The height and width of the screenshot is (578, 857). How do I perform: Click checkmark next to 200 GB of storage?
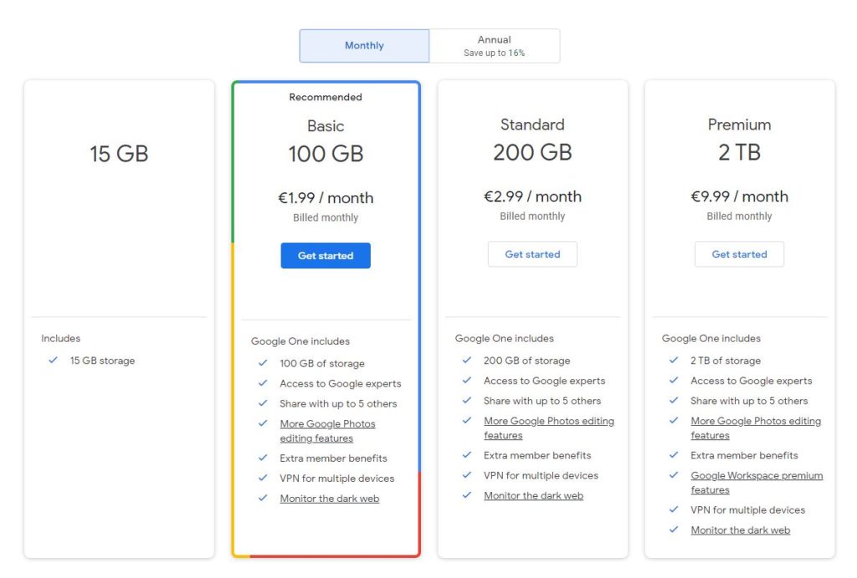pyautogui.click(x=467, y=361)
